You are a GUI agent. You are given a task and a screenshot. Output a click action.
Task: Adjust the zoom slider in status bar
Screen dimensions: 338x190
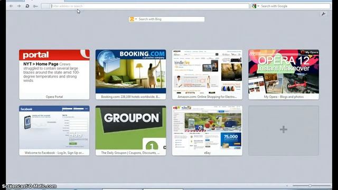pyautogui.click(x=310, y=185)
